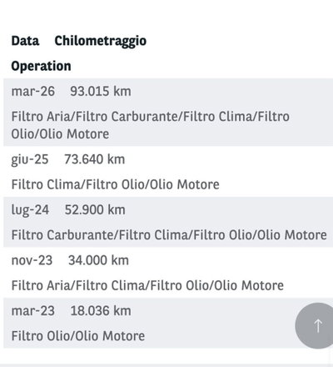Select Filtro Aria/Filtro Carburante operation text
This screenshot has height=367, width=333.
(x=151, y=125)
